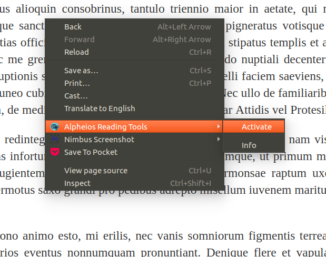Screen dimensions: 326x257
Task: Activate Alpheios from the submenu
Action: (254, 126)
